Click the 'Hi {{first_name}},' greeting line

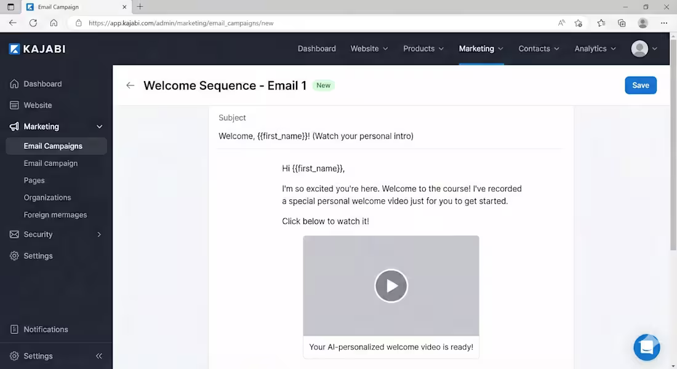click(x=313, y=169)
